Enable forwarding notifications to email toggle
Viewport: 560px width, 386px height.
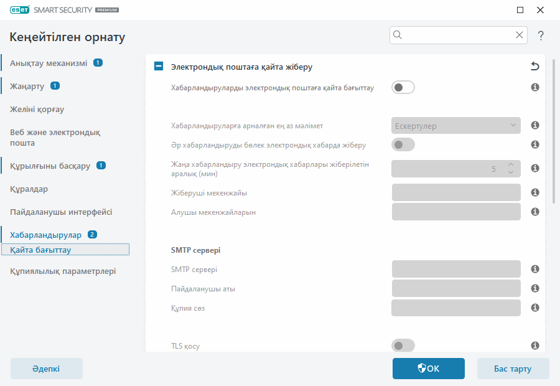pyautogui.click(x=403, y=88)
